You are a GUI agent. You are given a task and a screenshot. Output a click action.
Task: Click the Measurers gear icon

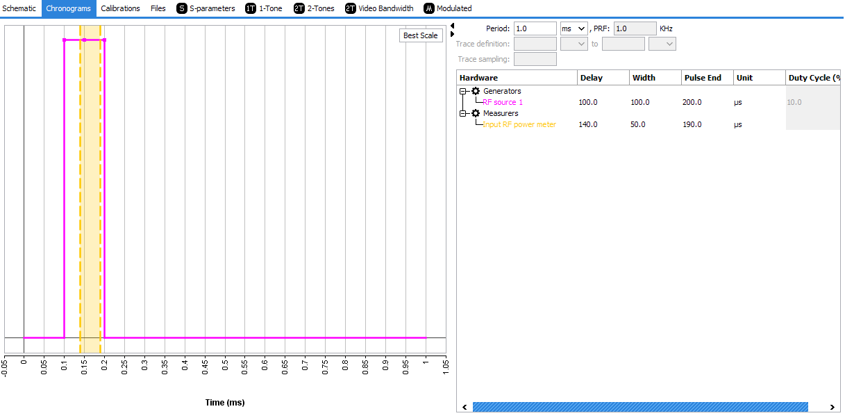476,113
